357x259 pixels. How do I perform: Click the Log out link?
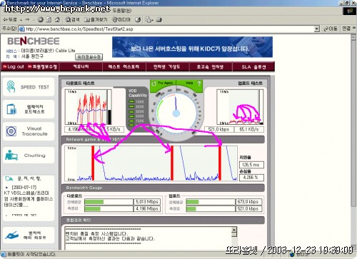point(14,67)
